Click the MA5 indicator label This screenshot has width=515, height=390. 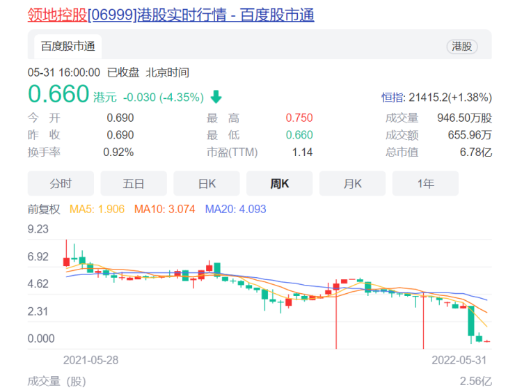(97, 209)
